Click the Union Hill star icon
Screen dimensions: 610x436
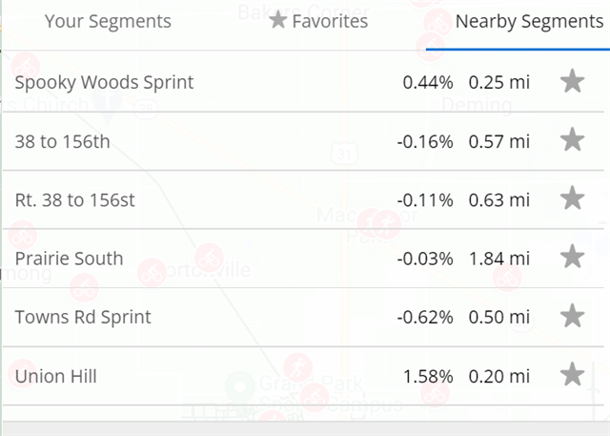[572, 375]
